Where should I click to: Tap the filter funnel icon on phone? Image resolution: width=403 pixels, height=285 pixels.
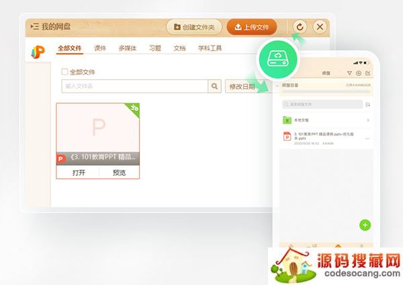coord(349,73)
